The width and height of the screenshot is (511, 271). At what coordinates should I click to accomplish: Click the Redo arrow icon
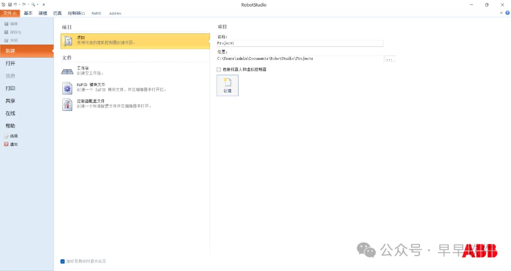24,5
